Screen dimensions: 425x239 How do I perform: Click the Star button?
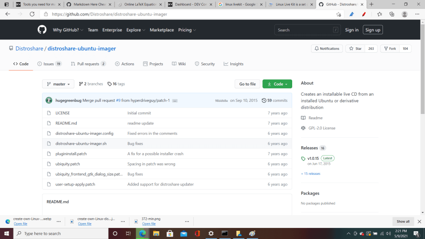click(355, 48)
